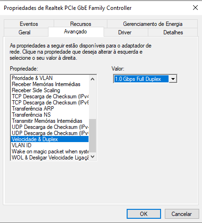The height and width of the screenshot is (223, 202).
Task: Open the Driver tab
Action: click(x=125, y=32)
